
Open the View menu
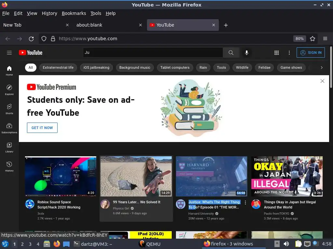pyautogui.click(x=32, y=13)
